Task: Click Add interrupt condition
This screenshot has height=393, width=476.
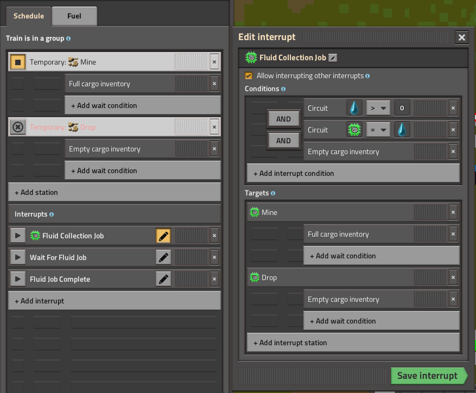Action: [x=353, y=173]
